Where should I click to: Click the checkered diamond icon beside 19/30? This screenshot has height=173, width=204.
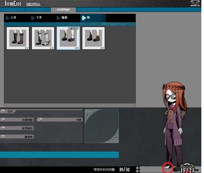(138, 169)
